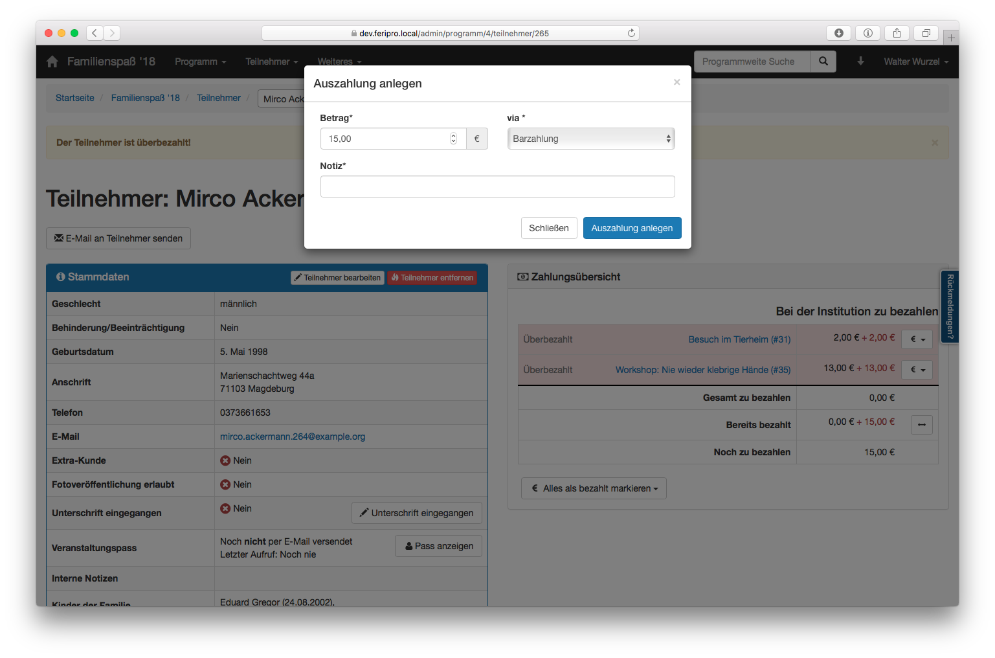This screenshot has width=995, height=658.
Task: Close the Auszahlung anlegen dialog with X
Action: tap(676, 82)
